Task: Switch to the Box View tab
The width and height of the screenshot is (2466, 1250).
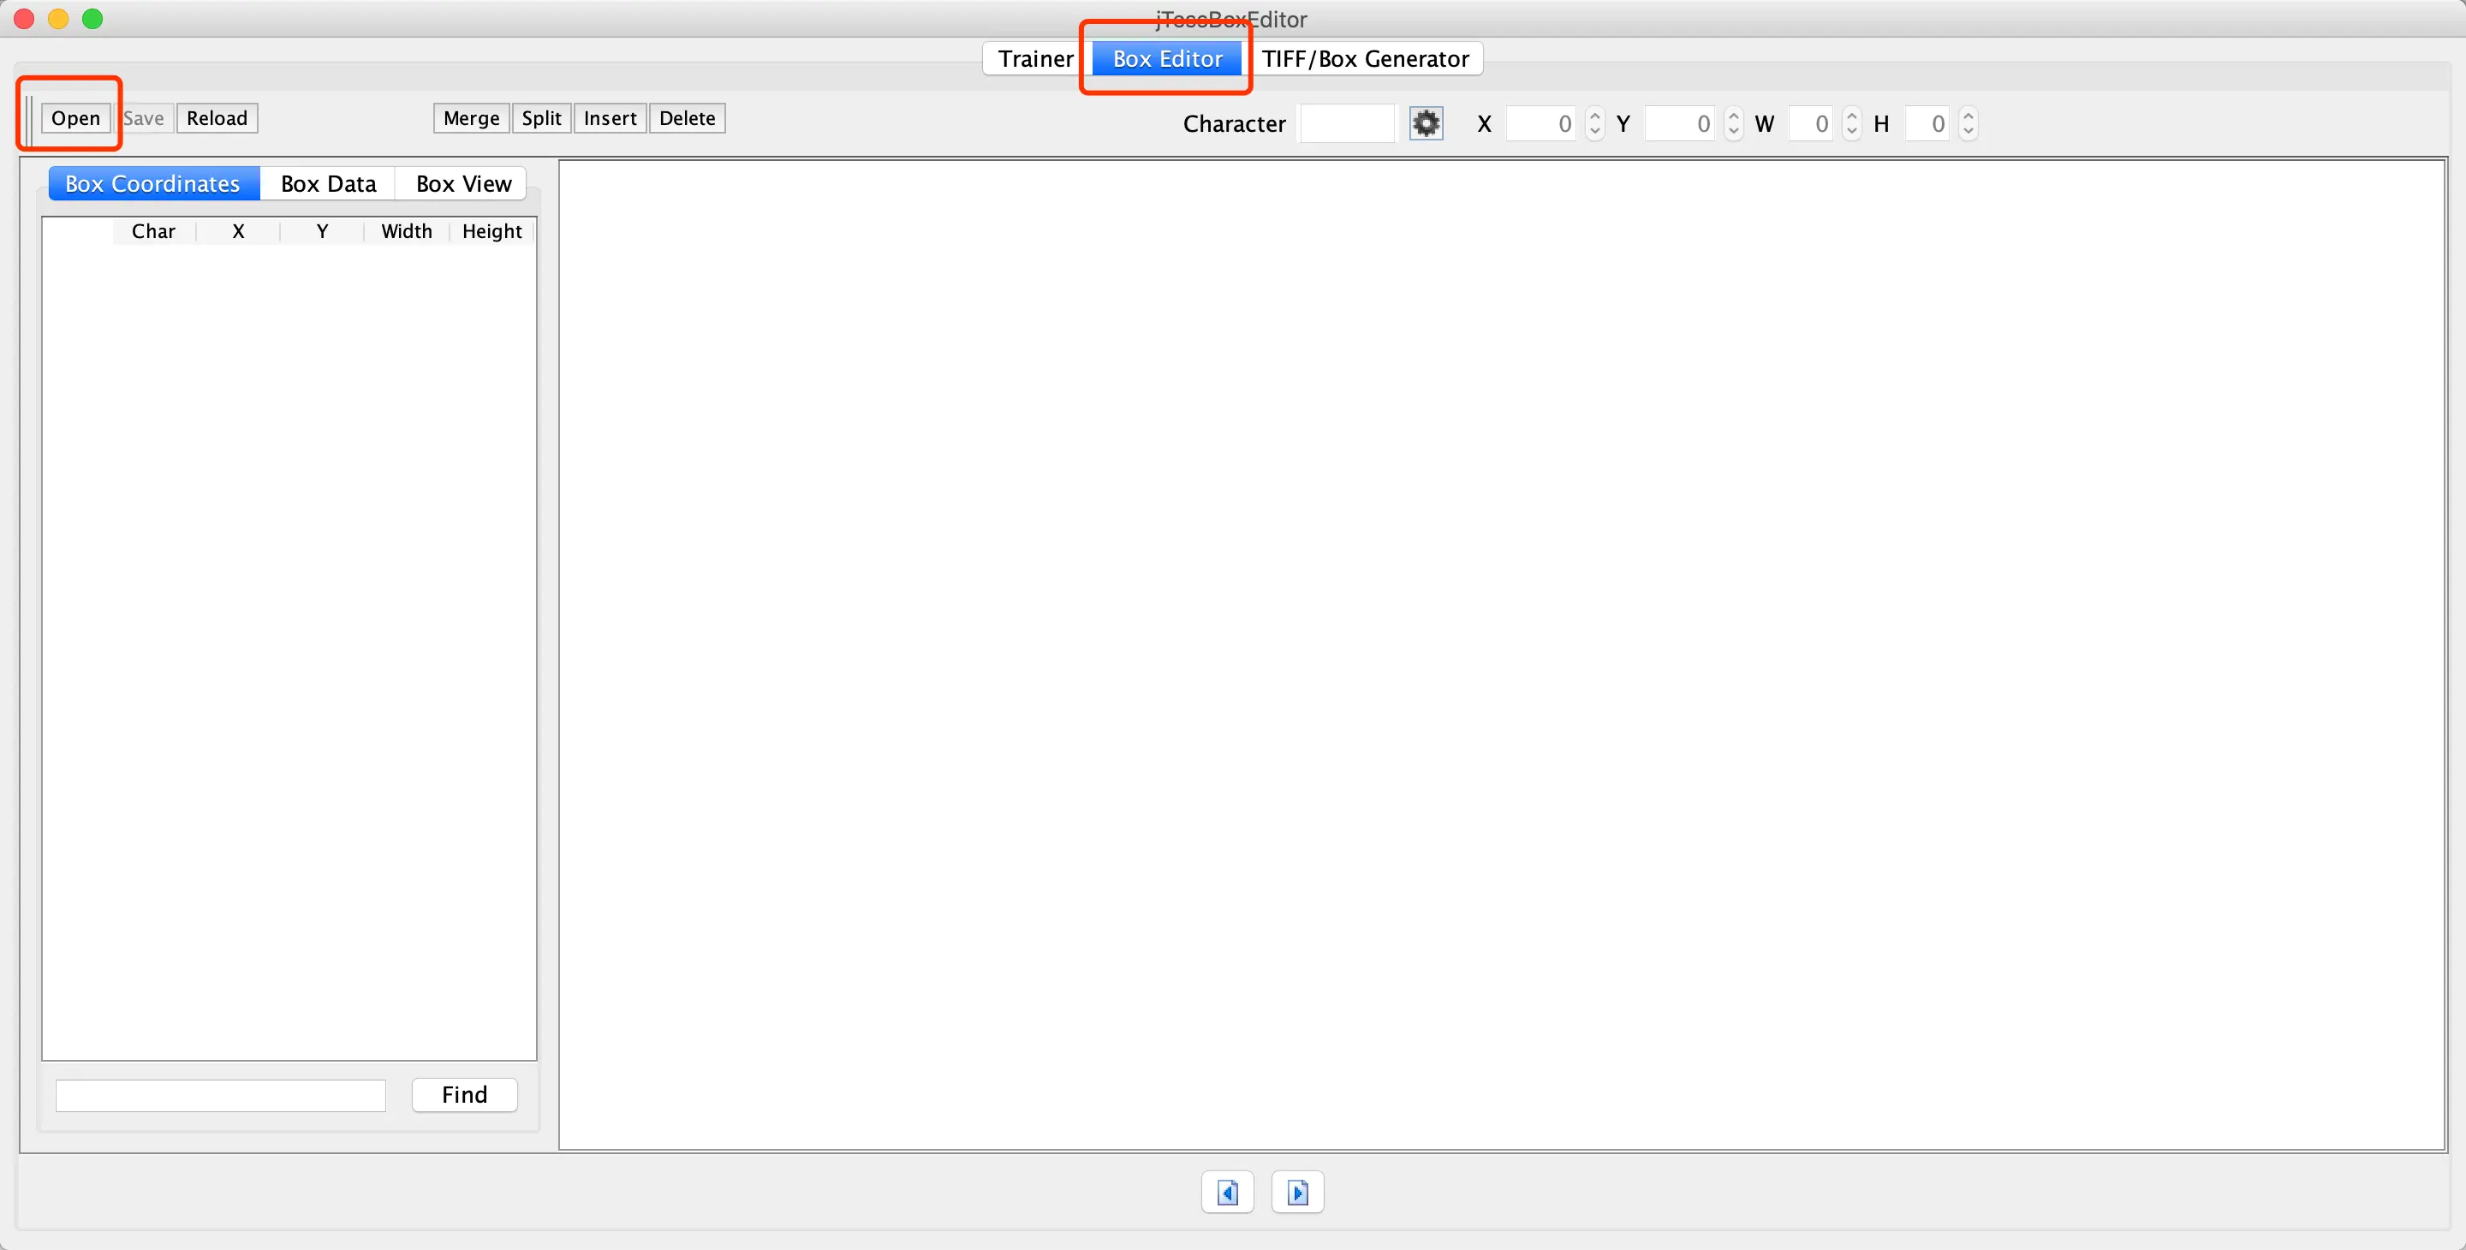Action: pos(463,184)
